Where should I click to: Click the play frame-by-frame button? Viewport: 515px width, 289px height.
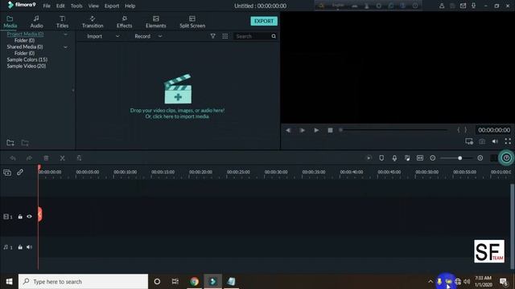click(x=303, y=130)
